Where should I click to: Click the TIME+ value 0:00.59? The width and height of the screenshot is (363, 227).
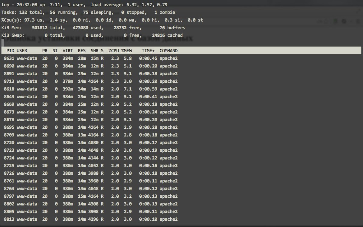(148, 89)
